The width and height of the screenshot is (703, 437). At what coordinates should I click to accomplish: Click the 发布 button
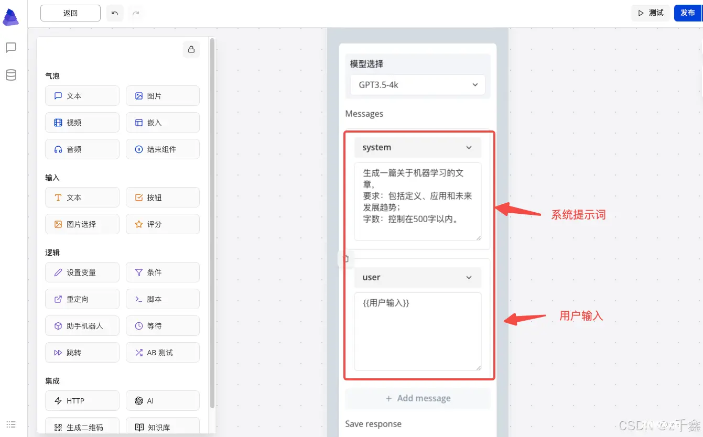687,13
